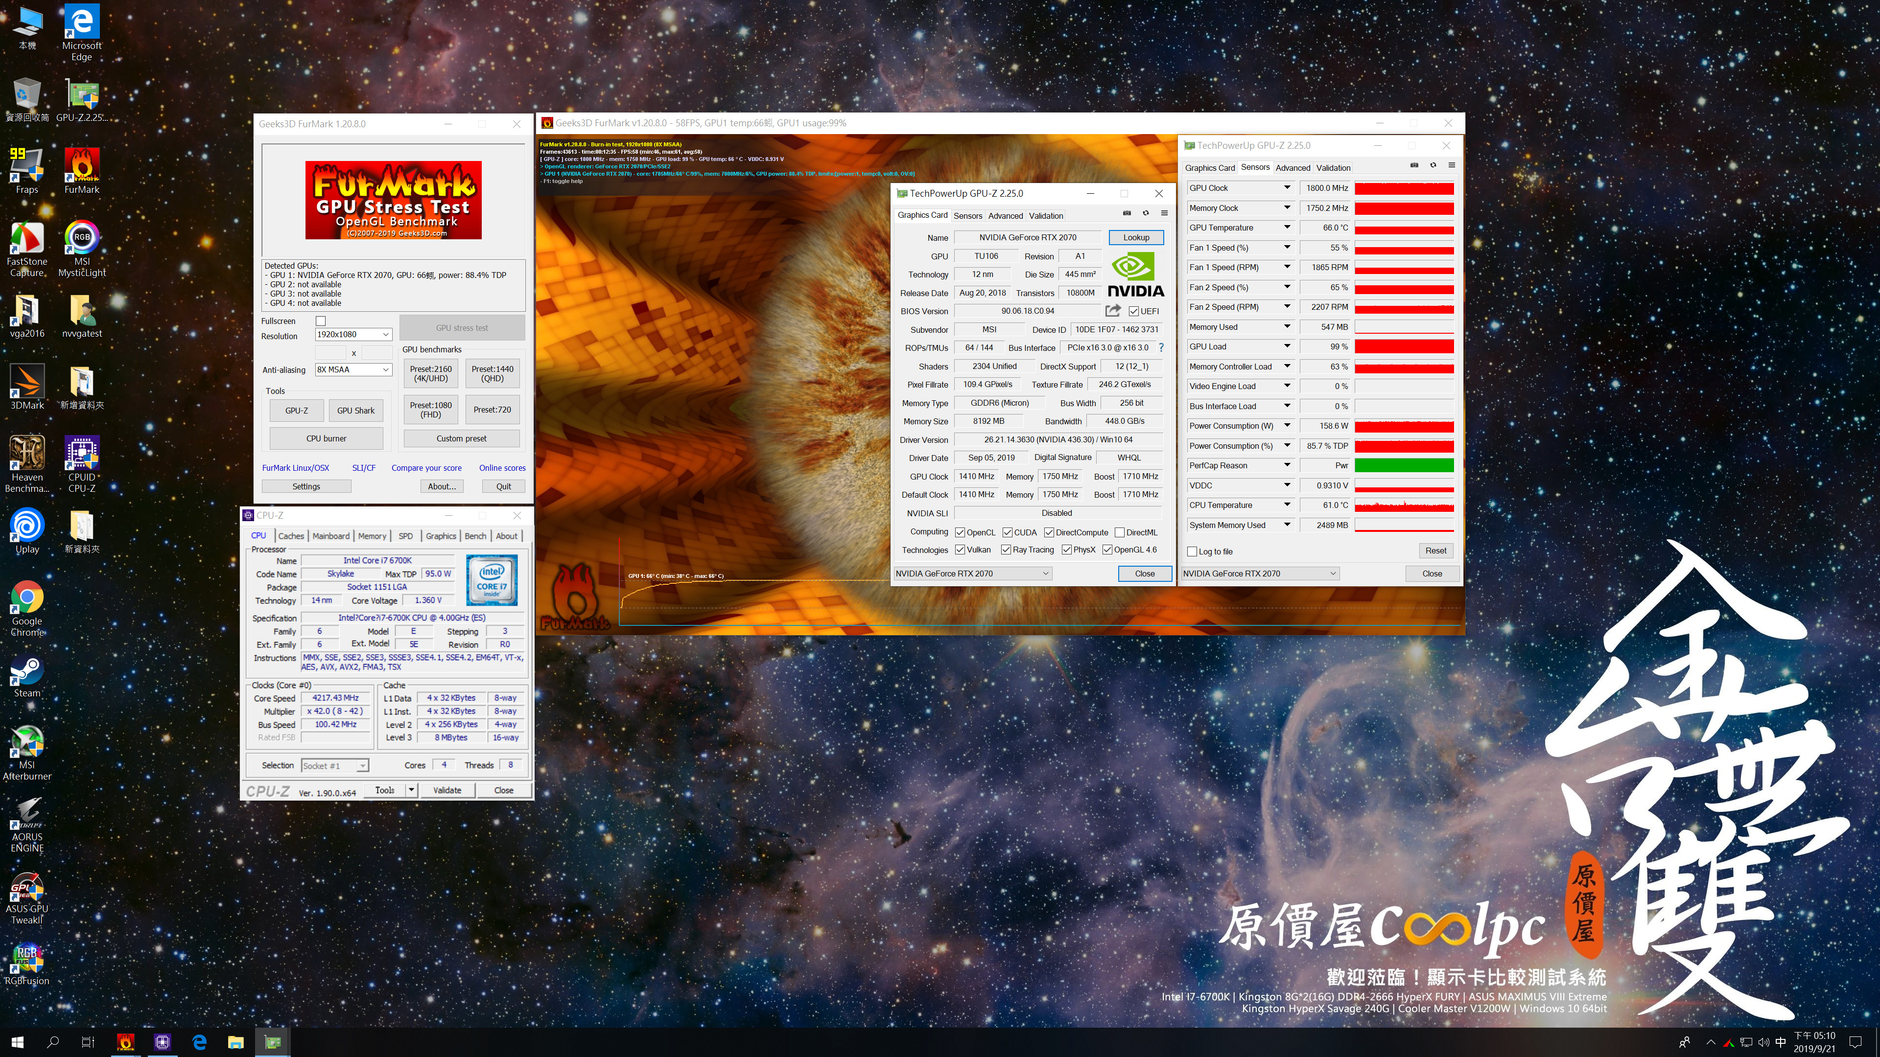The width and height of the screenshot is (1880, 1057).
Task: Open the vga2016 desktop icon
Action: click(x=27, y=315)
